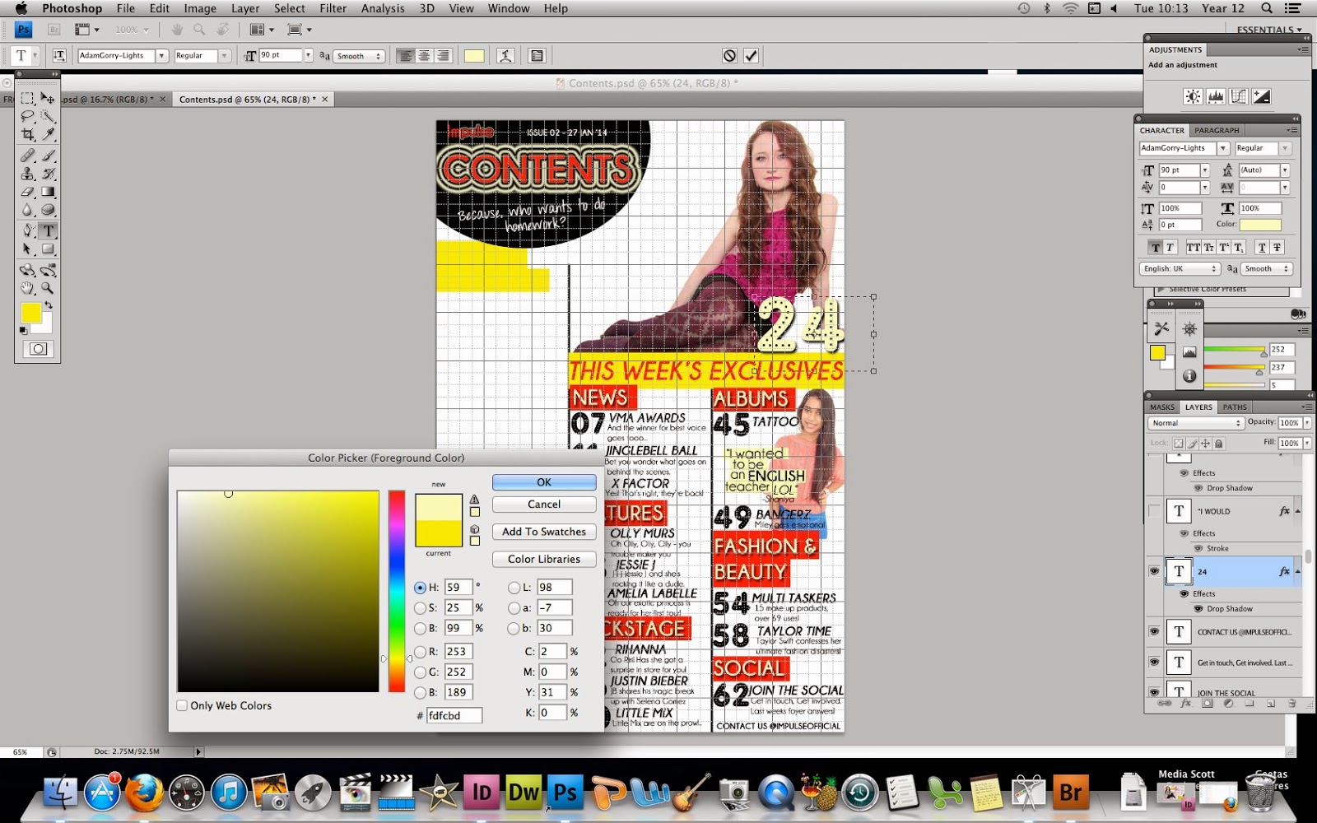This screenshot has height=823, width=1317.
Task: Open Color Libraries
Action: (x=544, y=559)
